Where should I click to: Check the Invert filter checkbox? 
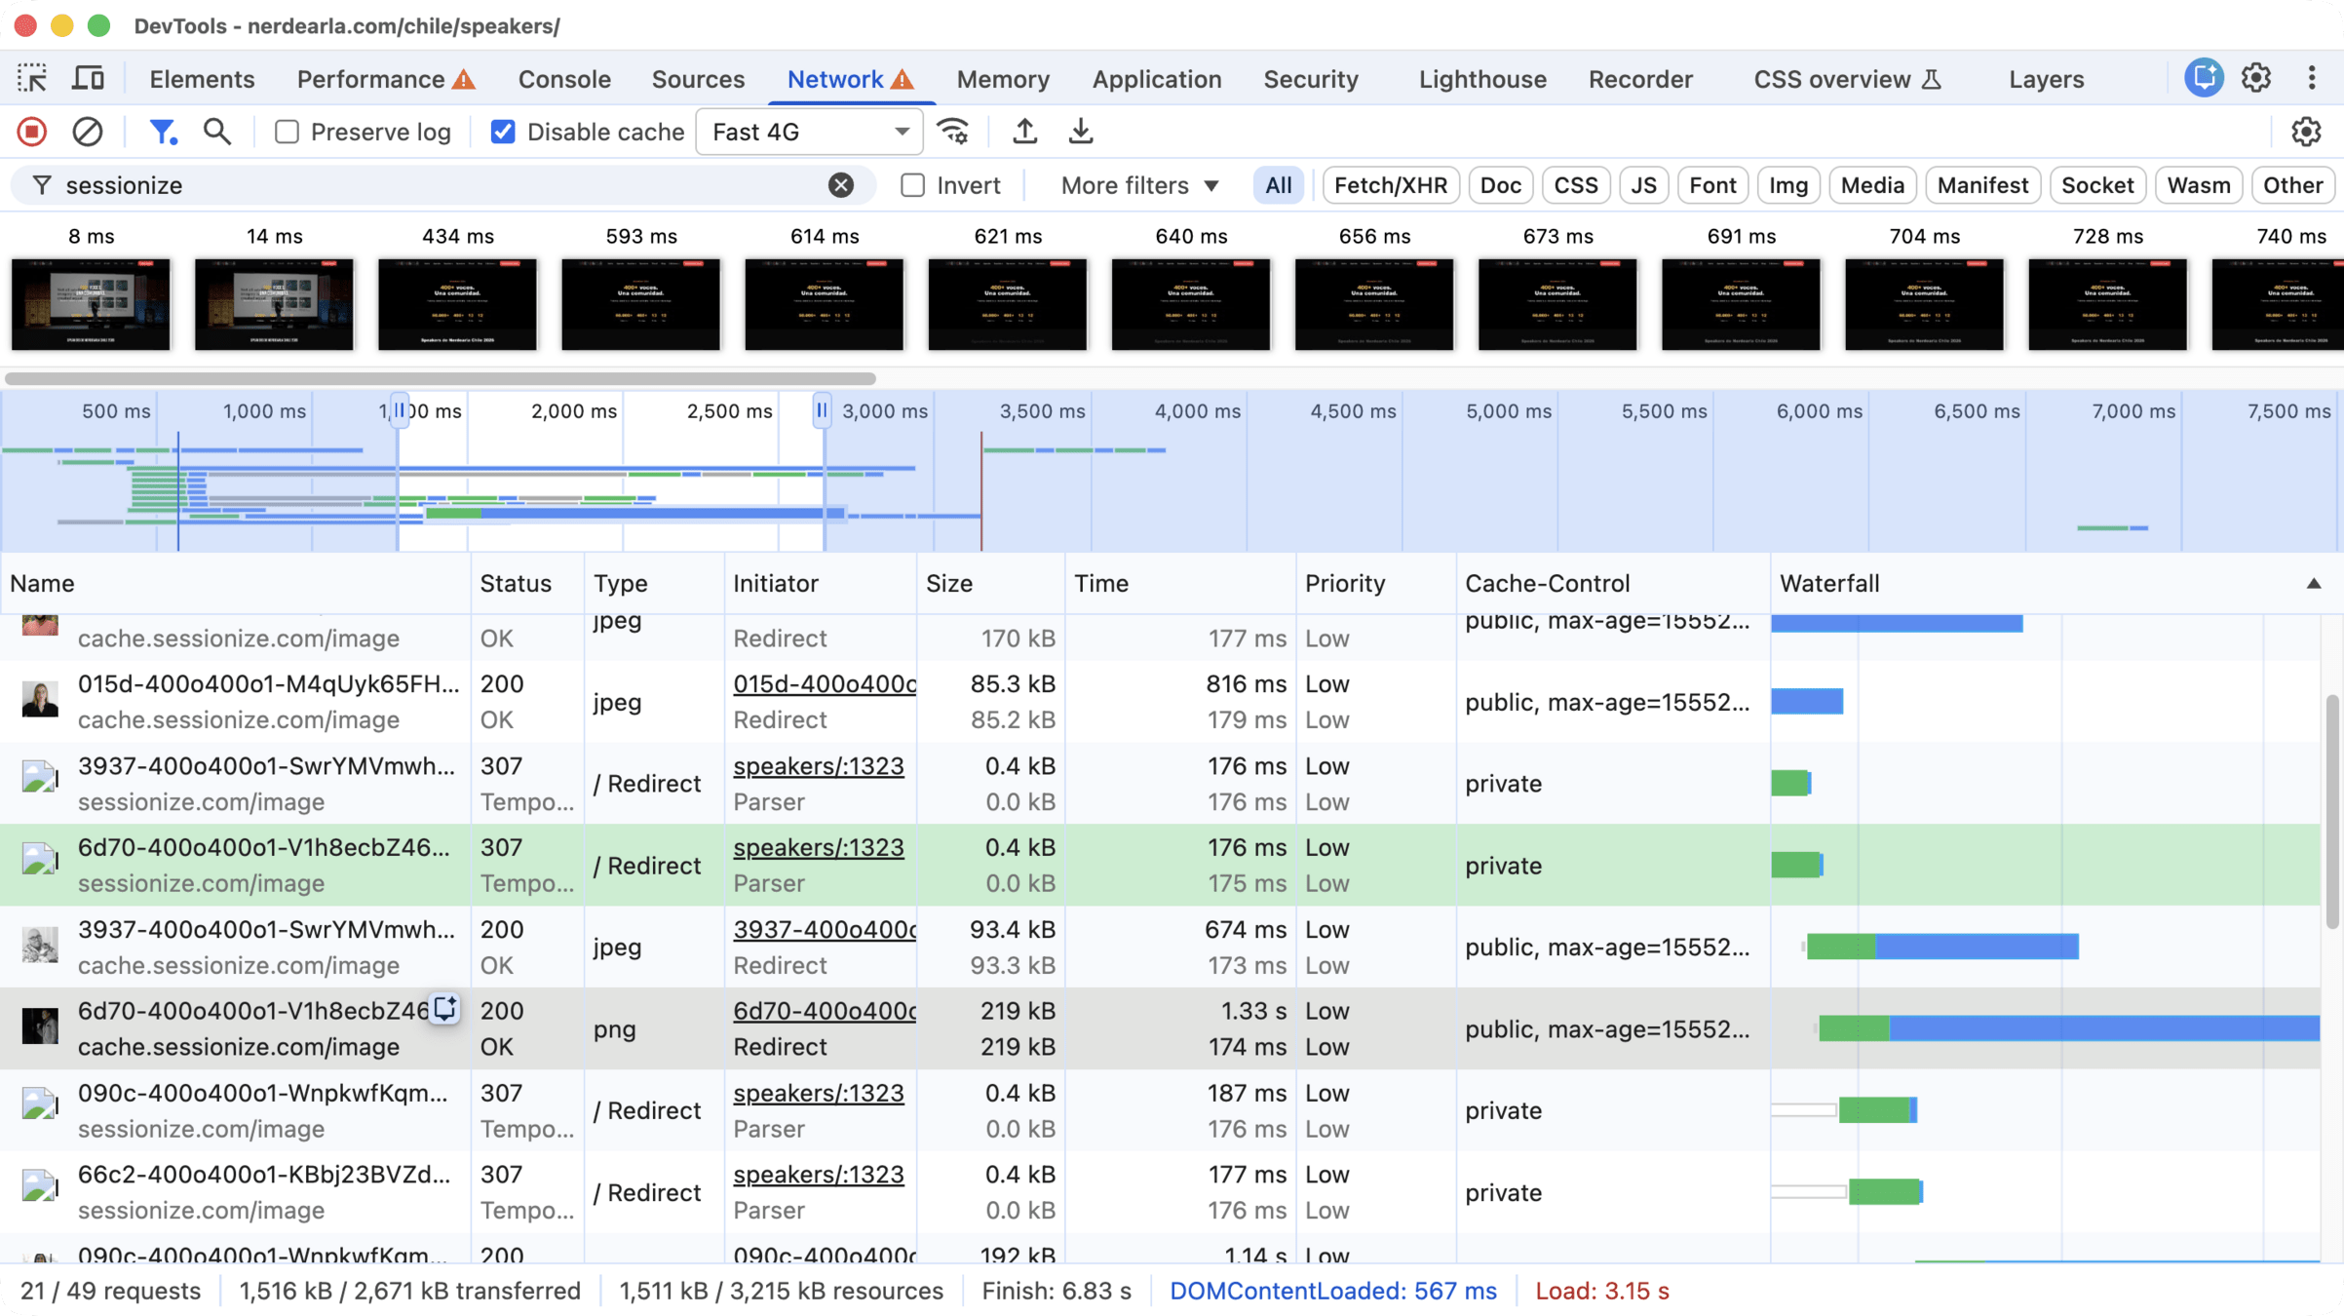pyautogui.click(x=912, y=185)
